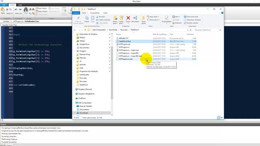The image size is (260, 146).
Task: Select OneDrive in the navigation pane
Action: [x=82, y=98]
